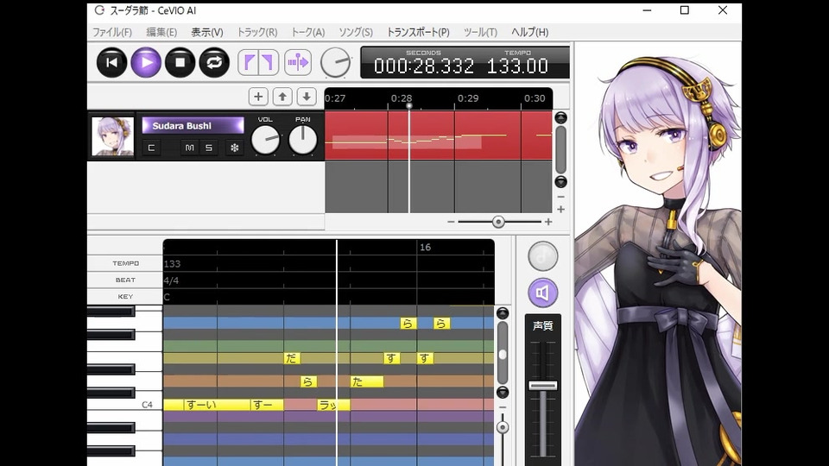
Task: Click the master volume knob in toolbar
Action: click(336, 62)
